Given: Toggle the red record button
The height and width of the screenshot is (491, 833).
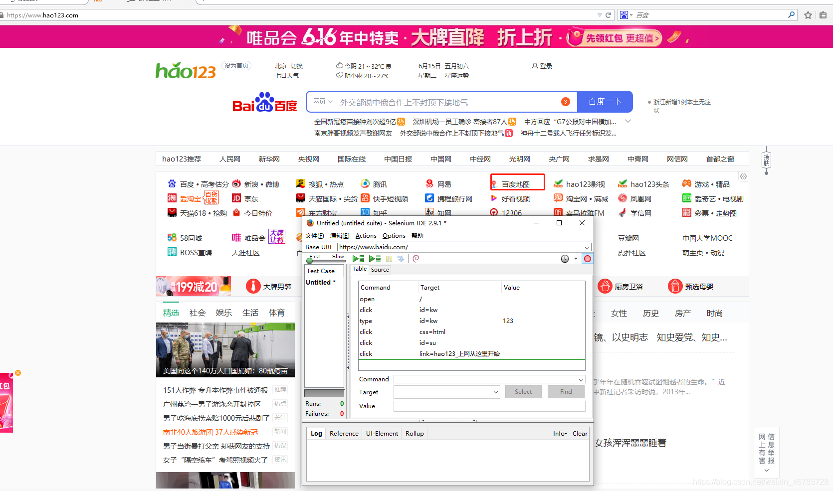Looking at the screenshot, I should pos(588,259).
